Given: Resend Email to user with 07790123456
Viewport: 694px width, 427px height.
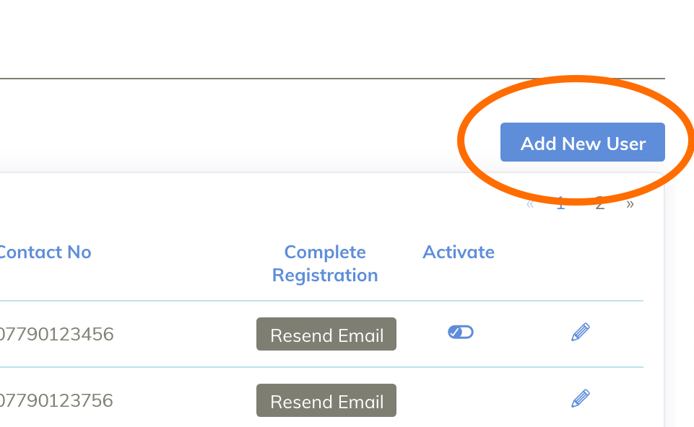Looking at the screenshot, I should (326, 335).
